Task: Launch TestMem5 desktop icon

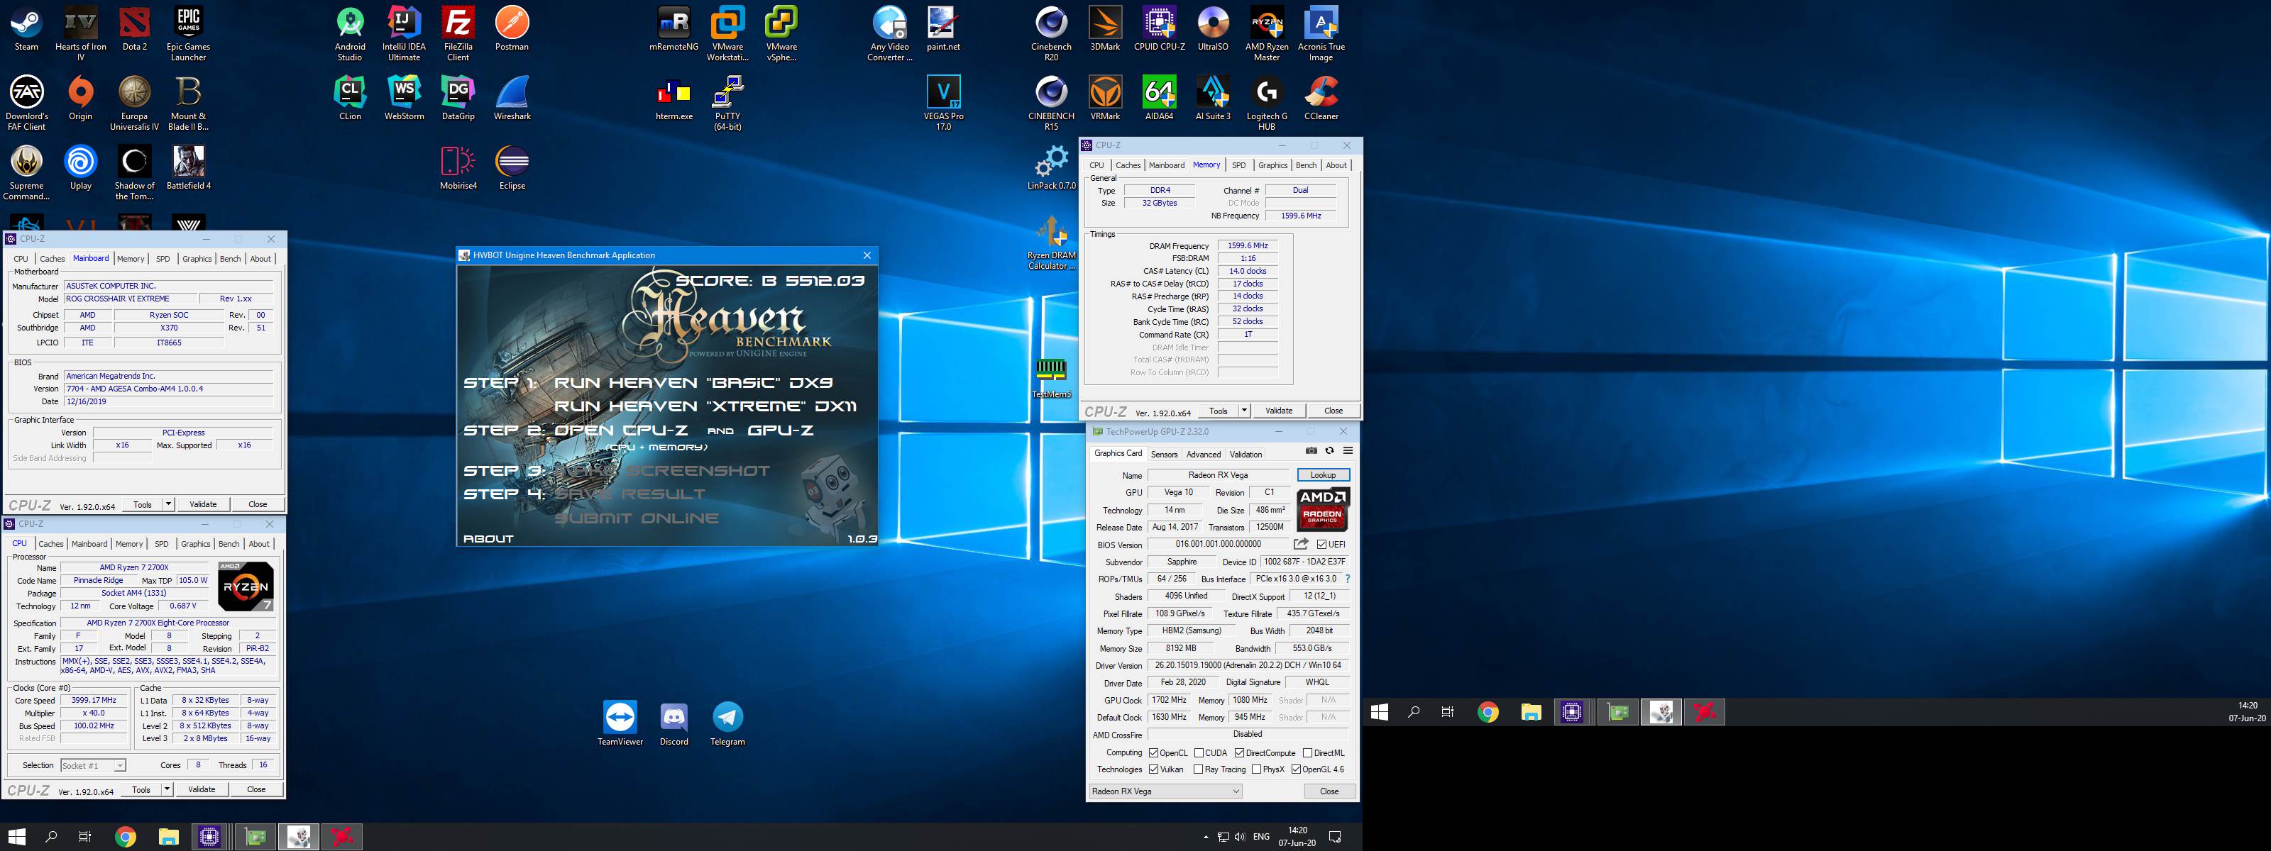Action: click(x=1052, y=377)
